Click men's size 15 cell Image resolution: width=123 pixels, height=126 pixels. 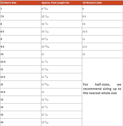point(21,115)
